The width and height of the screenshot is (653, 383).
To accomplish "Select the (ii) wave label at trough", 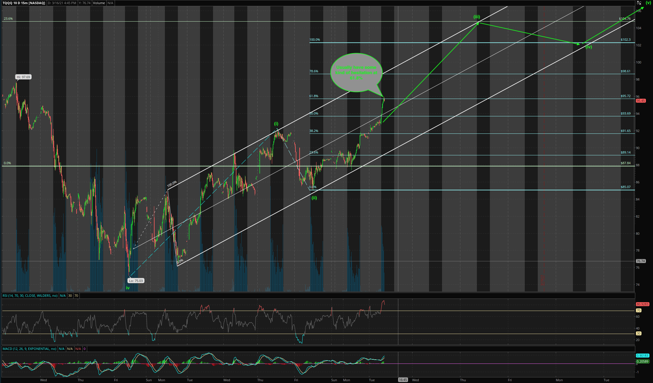I will click(x=314, y=198).
